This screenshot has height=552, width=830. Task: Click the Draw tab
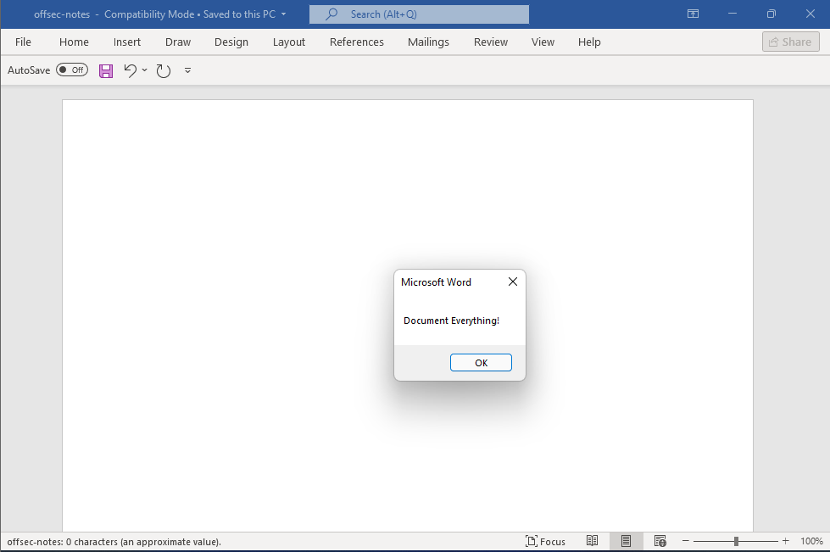(x=178, y=42)
